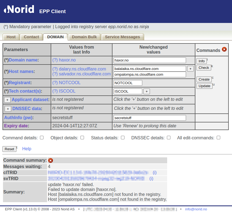This screenshot has height=215, width=232.
Task: Click the Check command button
Action: point(204,68)
